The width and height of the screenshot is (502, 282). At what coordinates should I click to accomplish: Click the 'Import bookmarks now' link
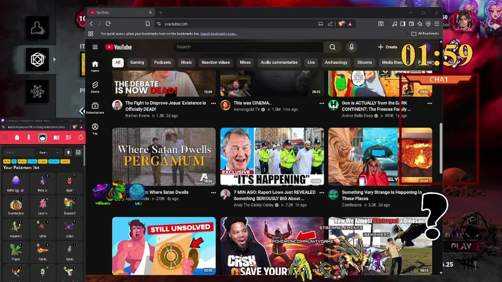[218, 33]
